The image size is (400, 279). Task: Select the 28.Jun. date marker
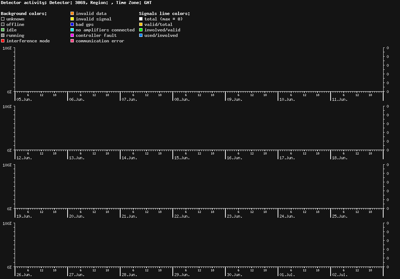tap(129, 275)
